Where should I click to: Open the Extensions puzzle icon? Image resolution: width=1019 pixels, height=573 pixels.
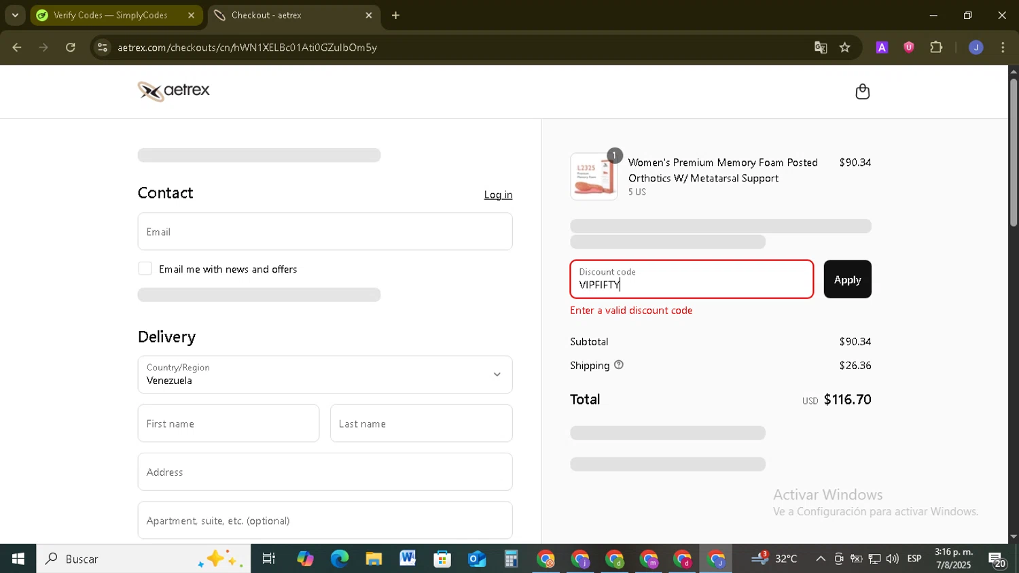pyautogui.click(x=936, y=48)
